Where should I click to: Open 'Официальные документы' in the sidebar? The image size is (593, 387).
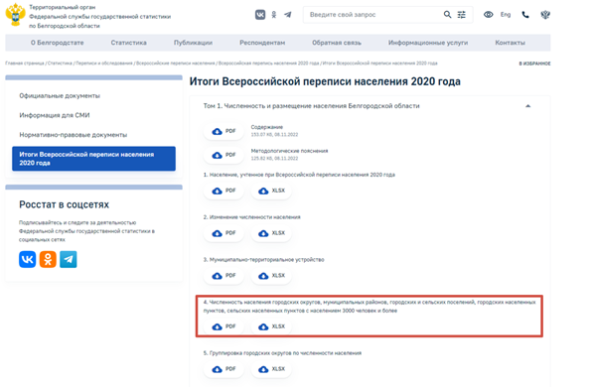click(60, 95)
